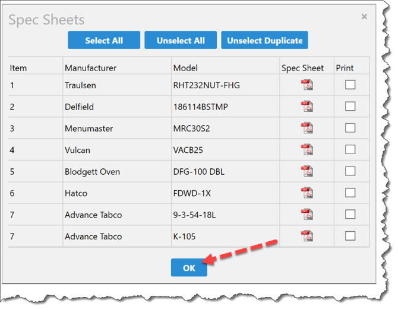Open the Traulsen RHT232NUT-FHG spec sheet PDF
The height and width of the screenshot is (310, 398).
click(307, 85)
